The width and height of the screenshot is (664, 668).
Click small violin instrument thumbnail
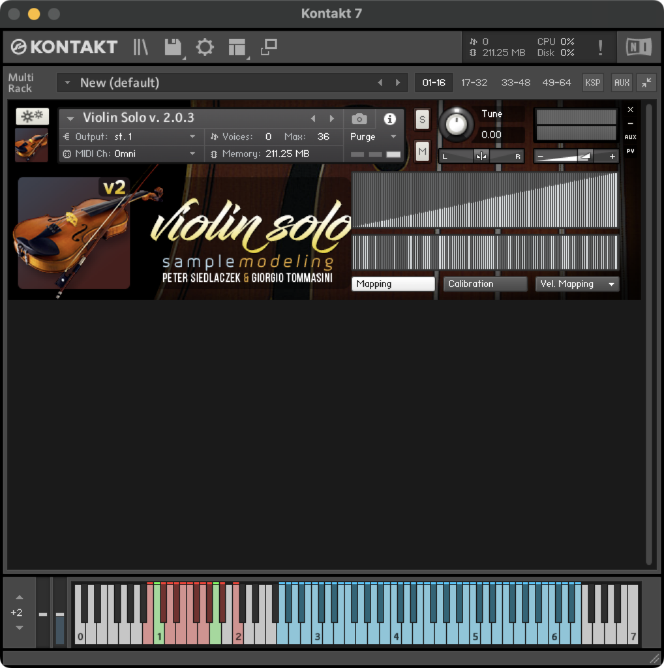pos(31,145)
